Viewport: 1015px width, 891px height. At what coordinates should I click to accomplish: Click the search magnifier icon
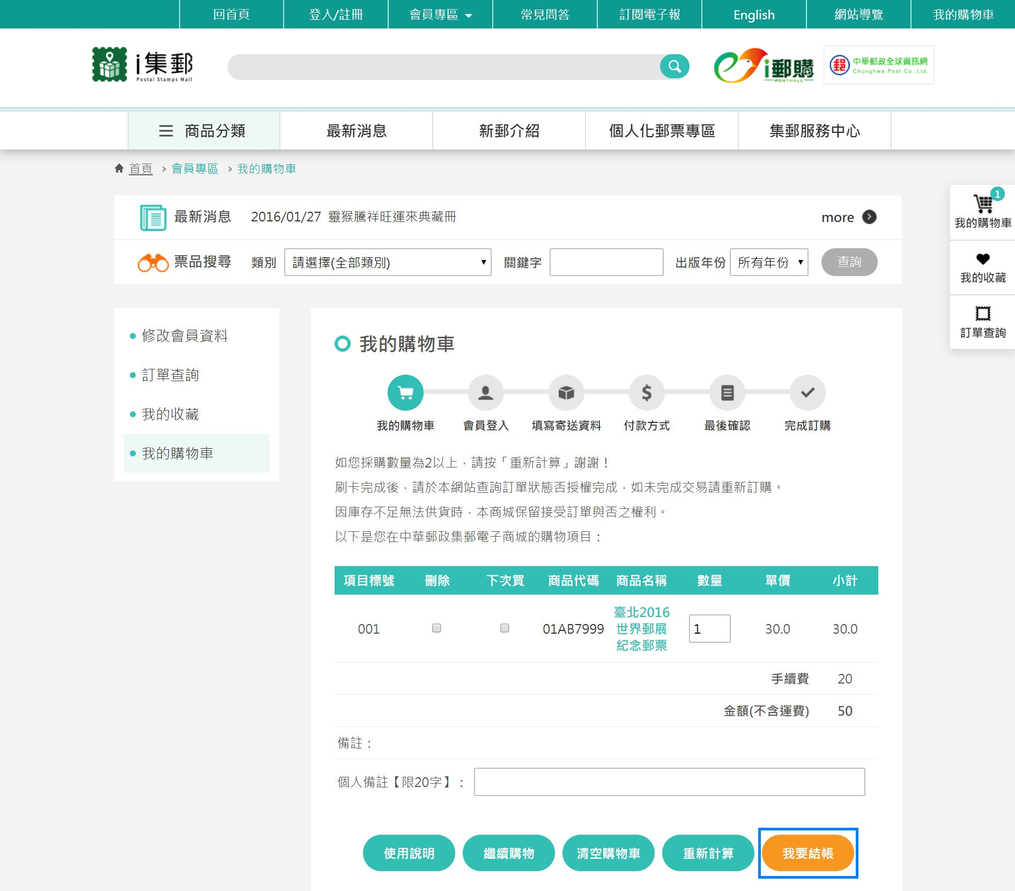(675, 66)
